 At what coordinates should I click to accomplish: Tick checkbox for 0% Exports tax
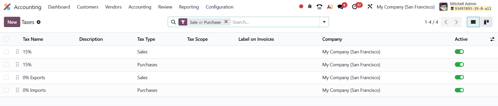pos(6,77)
